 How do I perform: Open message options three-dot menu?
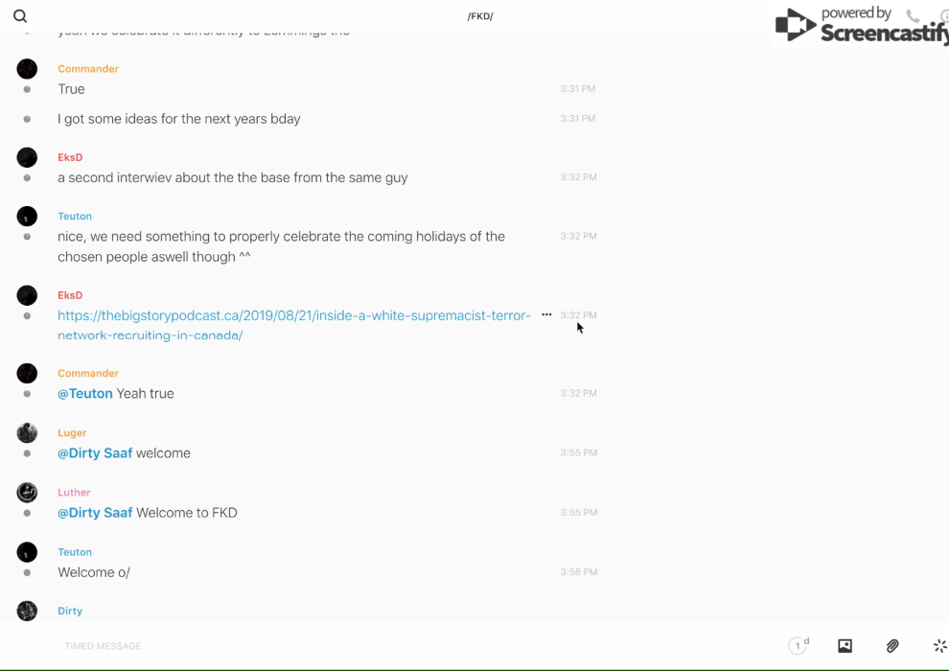coord(546,315)
